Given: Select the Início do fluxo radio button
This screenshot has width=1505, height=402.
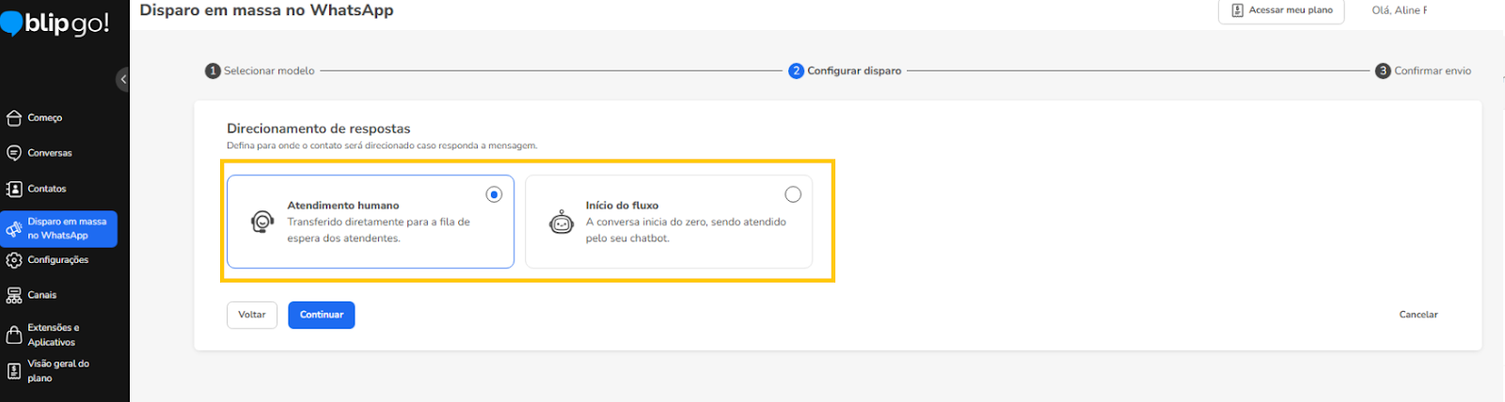Looking at the screenshot, I should coord(793,194).
